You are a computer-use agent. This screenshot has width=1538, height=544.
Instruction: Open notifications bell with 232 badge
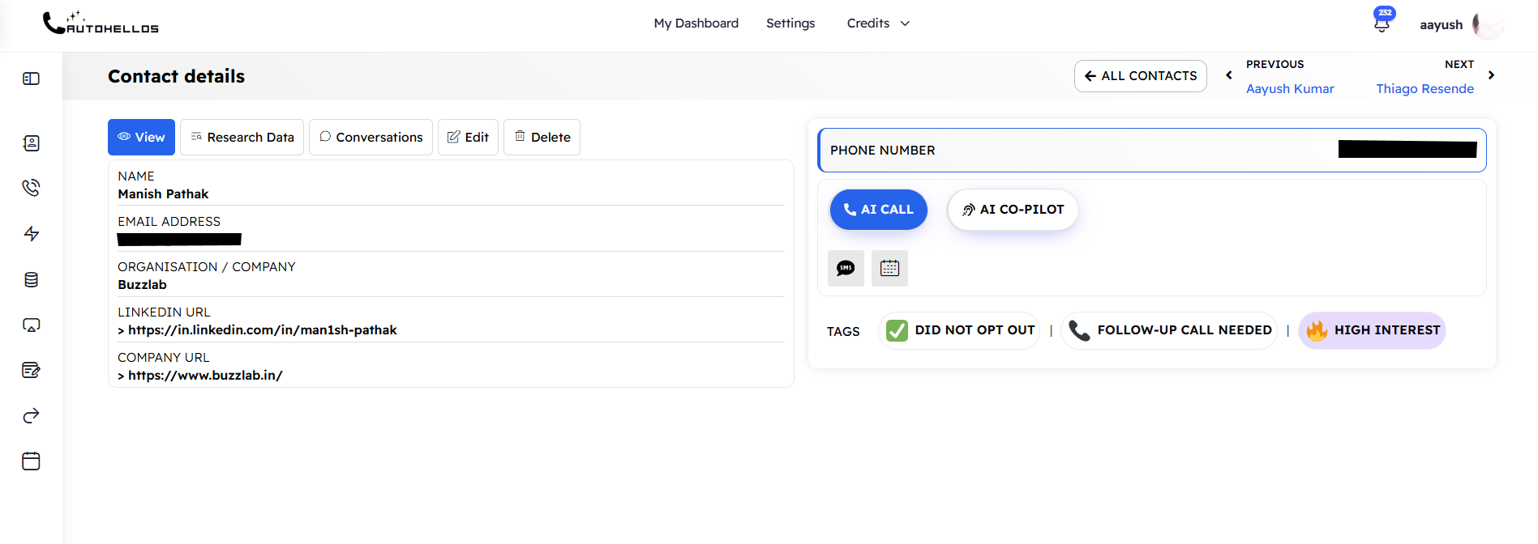pos(1382,22)
